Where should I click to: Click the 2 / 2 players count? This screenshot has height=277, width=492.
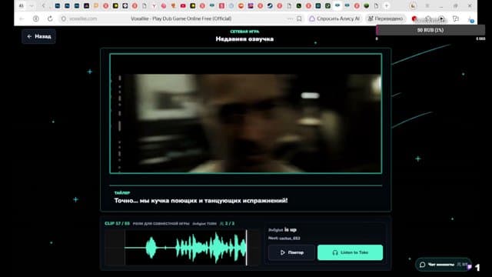228,224
